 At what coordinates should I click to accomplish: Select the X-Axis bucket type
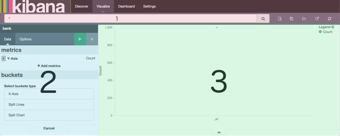point(49,94)
